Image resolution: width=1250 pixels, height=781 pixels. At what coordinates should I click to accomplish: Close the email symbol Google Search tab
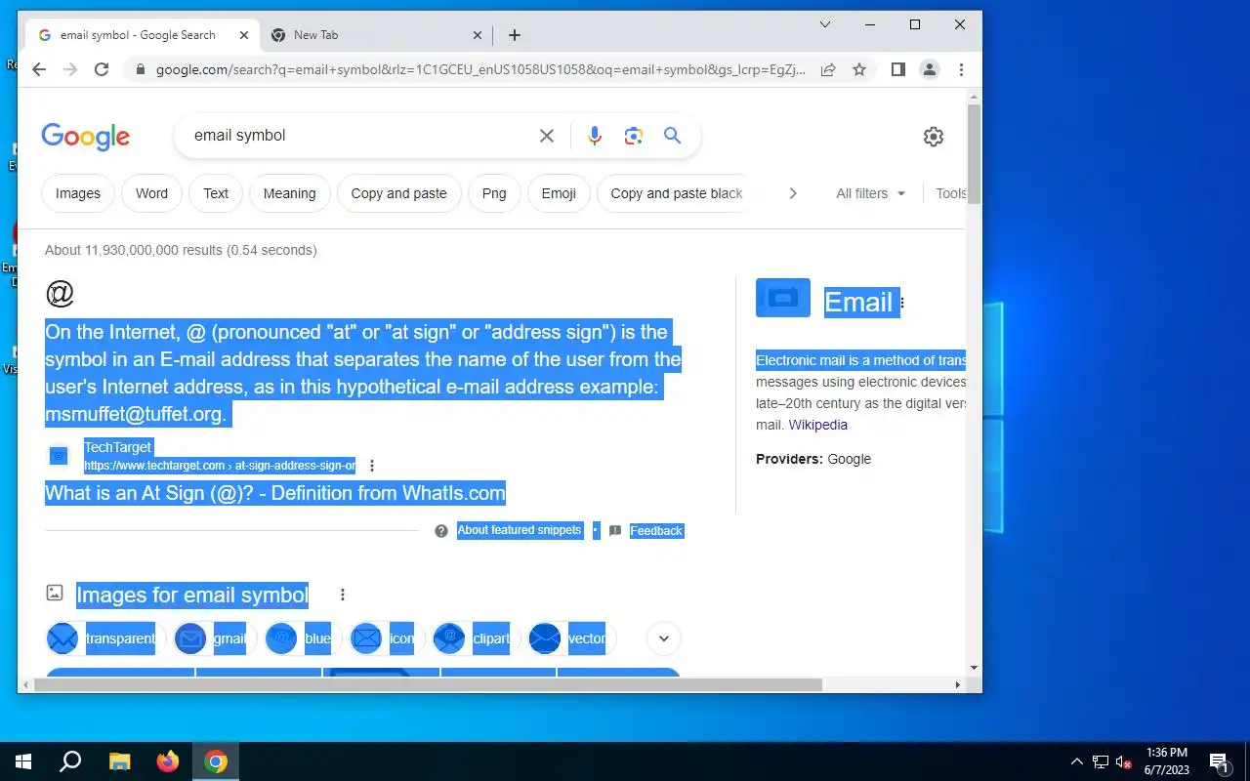tap(244, 35)
